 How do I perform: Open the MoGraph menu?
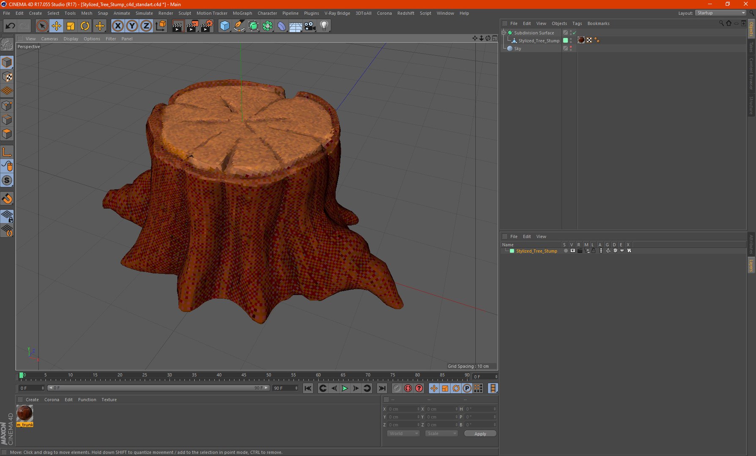(x=242, y=13)
